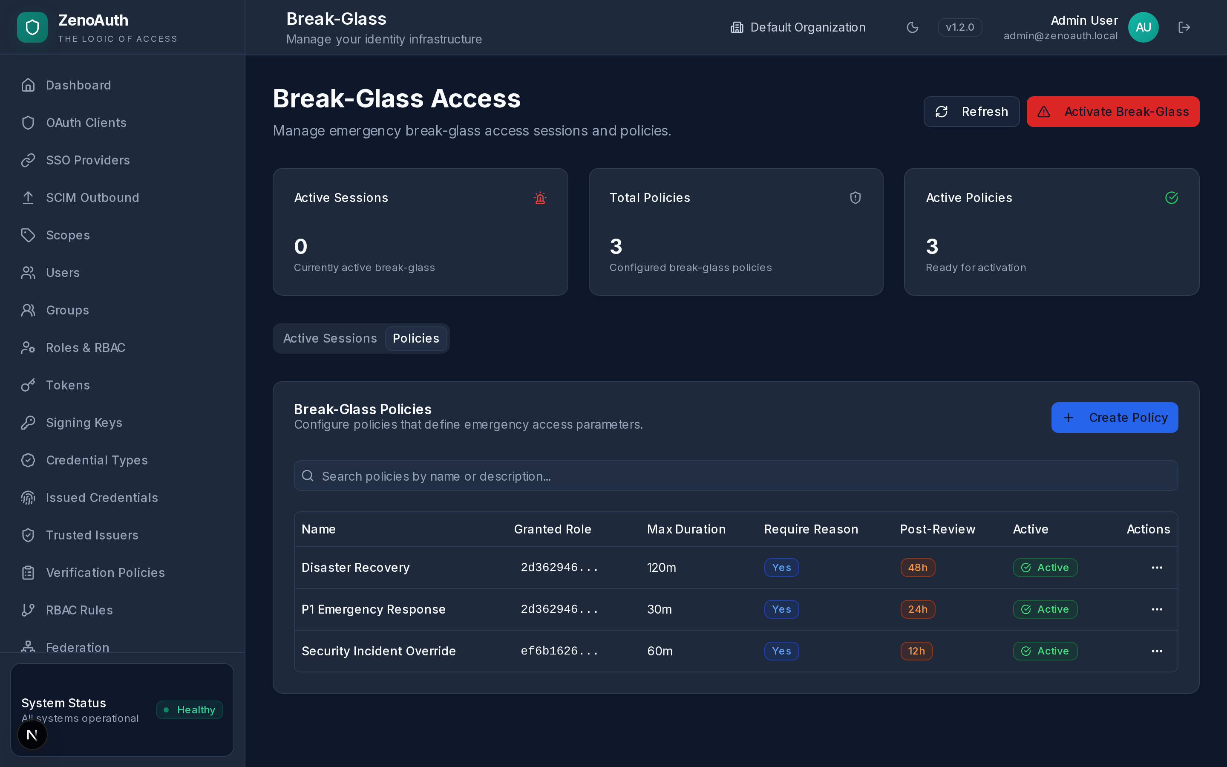Toggle dark mode with moon icon
This screenshot has width=1227, height=767.
click(x=913, y=27)
